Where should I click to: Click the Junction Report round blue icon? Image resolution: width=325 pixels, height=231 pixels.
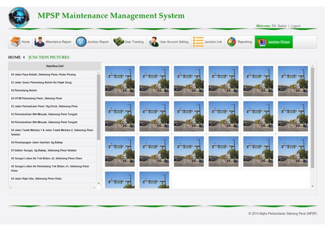click(x=81, y=42)
